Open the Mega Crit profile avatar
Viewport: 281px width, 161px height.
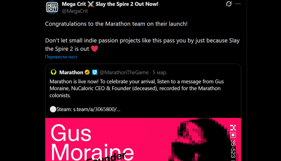[x=52, y=7]
